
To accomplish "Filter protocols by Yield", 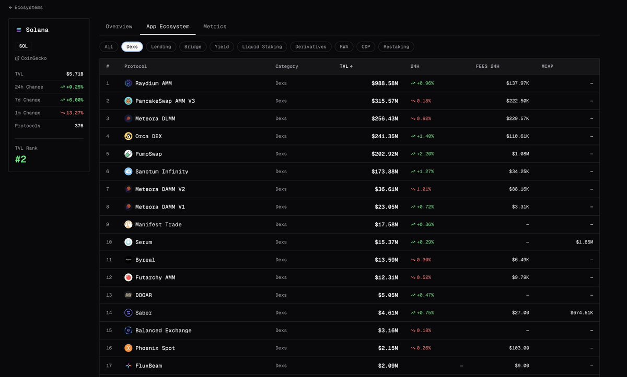I will pos(222,47).
